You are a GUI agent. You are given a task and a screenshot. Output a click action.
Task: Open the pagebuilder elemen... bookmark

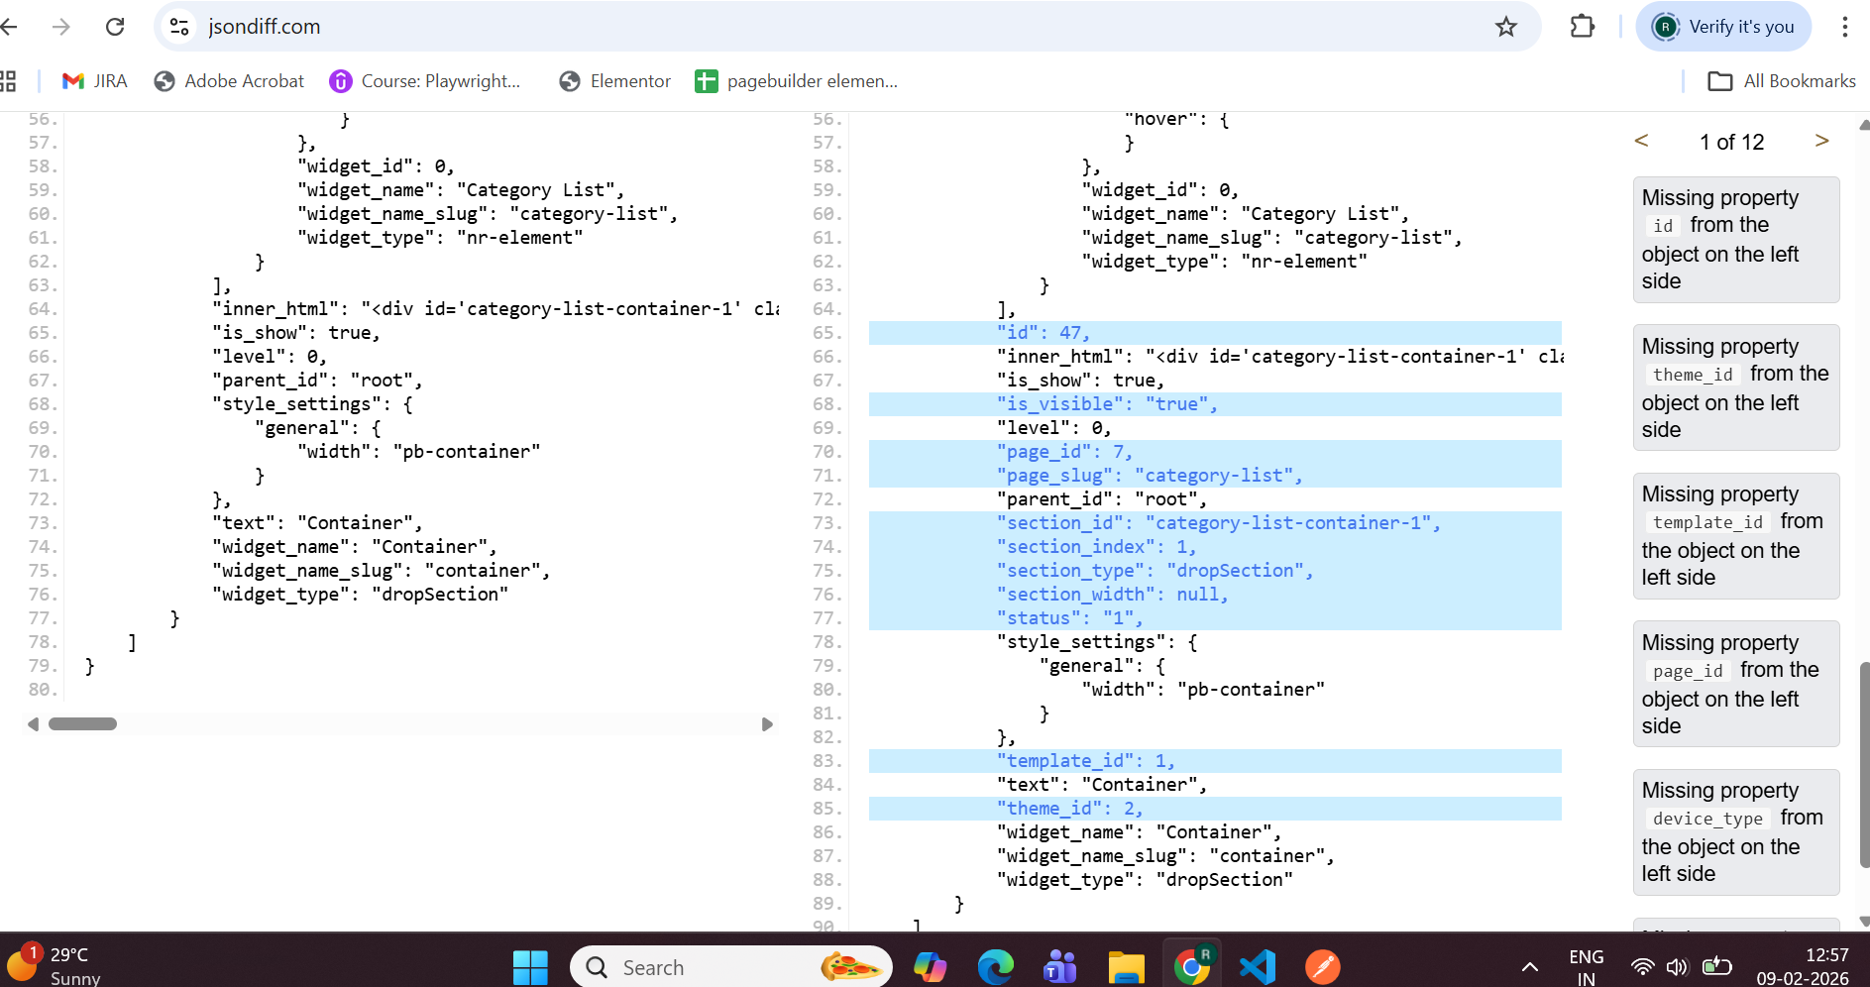[797, 81]
